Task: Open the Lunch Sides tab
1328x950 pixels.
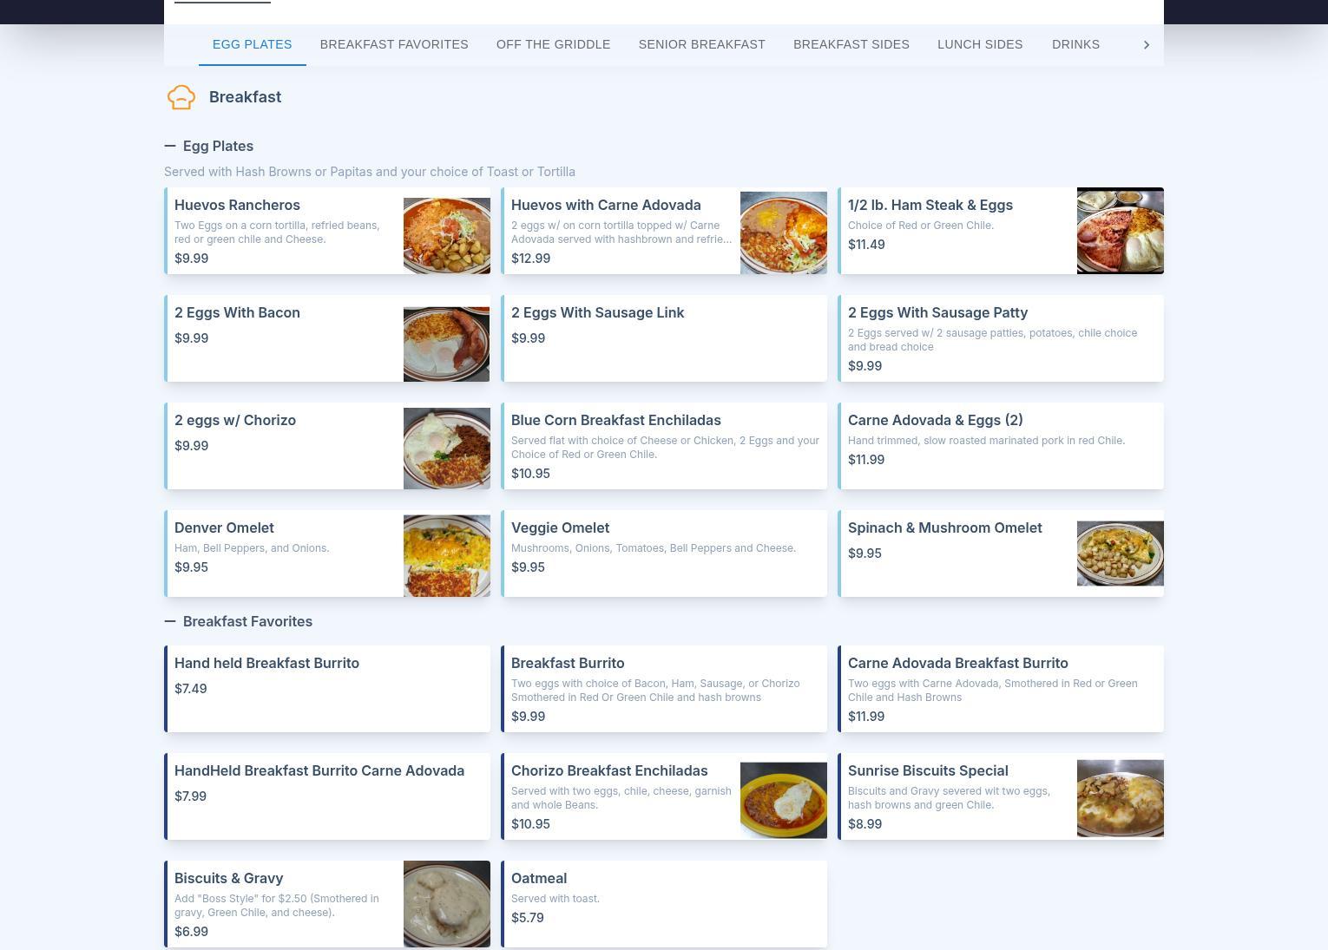Action: pyautogui.click(x=979, y=44)
